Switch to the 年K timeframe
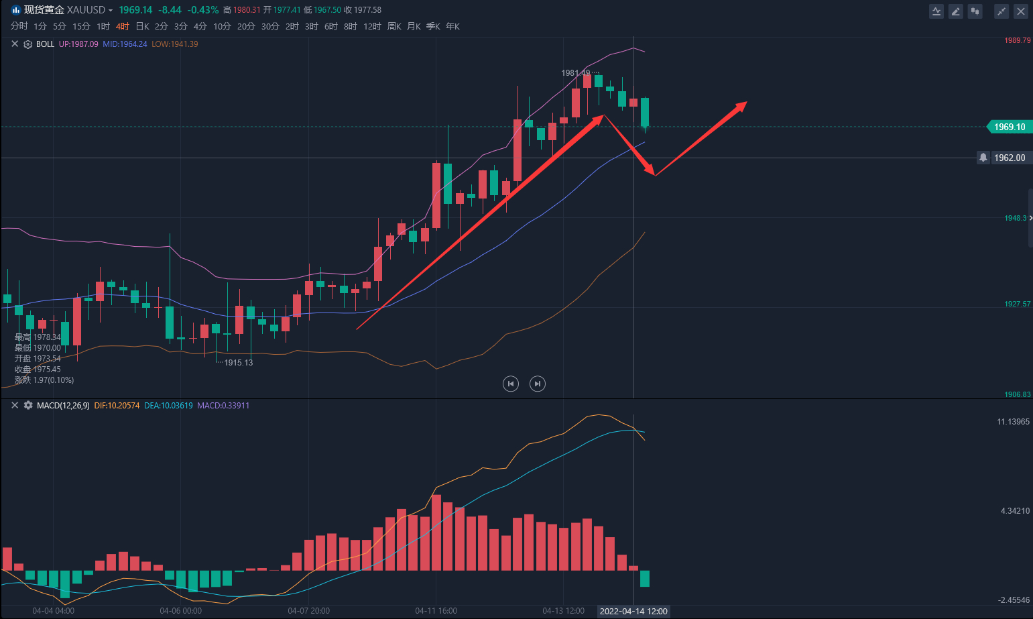 tap(452, 26)
